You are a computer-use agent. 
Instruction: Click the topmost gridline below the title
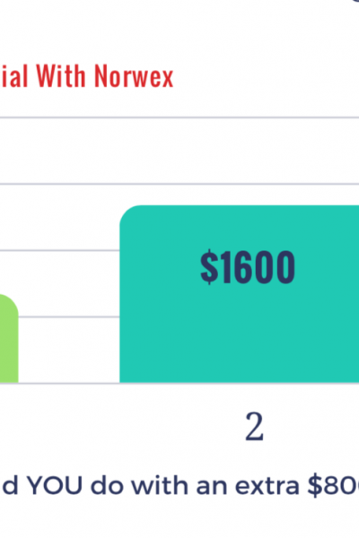179,117
